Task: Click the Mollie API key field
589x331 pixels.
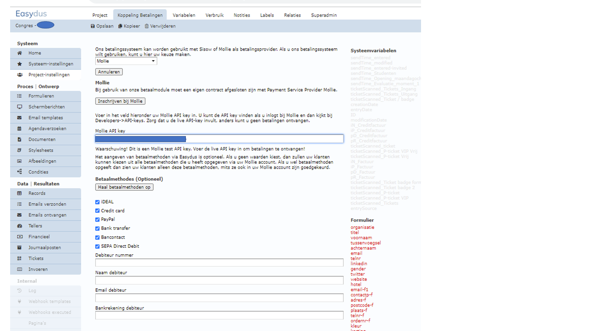Action: coord(219,139)
